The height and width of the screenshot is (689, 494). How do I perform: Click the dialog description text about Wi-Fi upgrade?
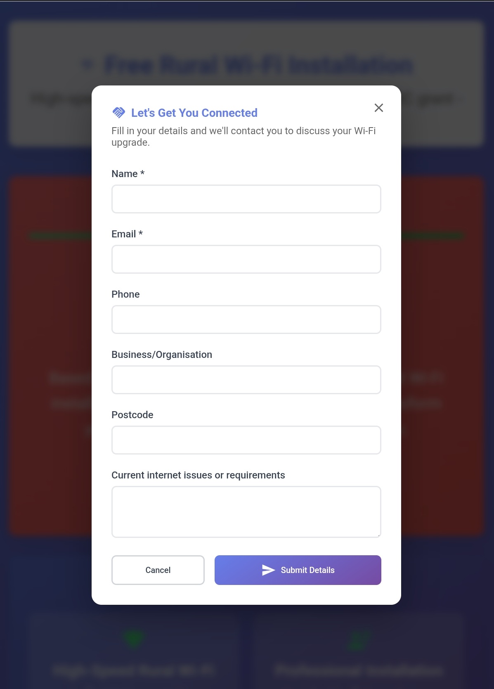click(243, 136)
